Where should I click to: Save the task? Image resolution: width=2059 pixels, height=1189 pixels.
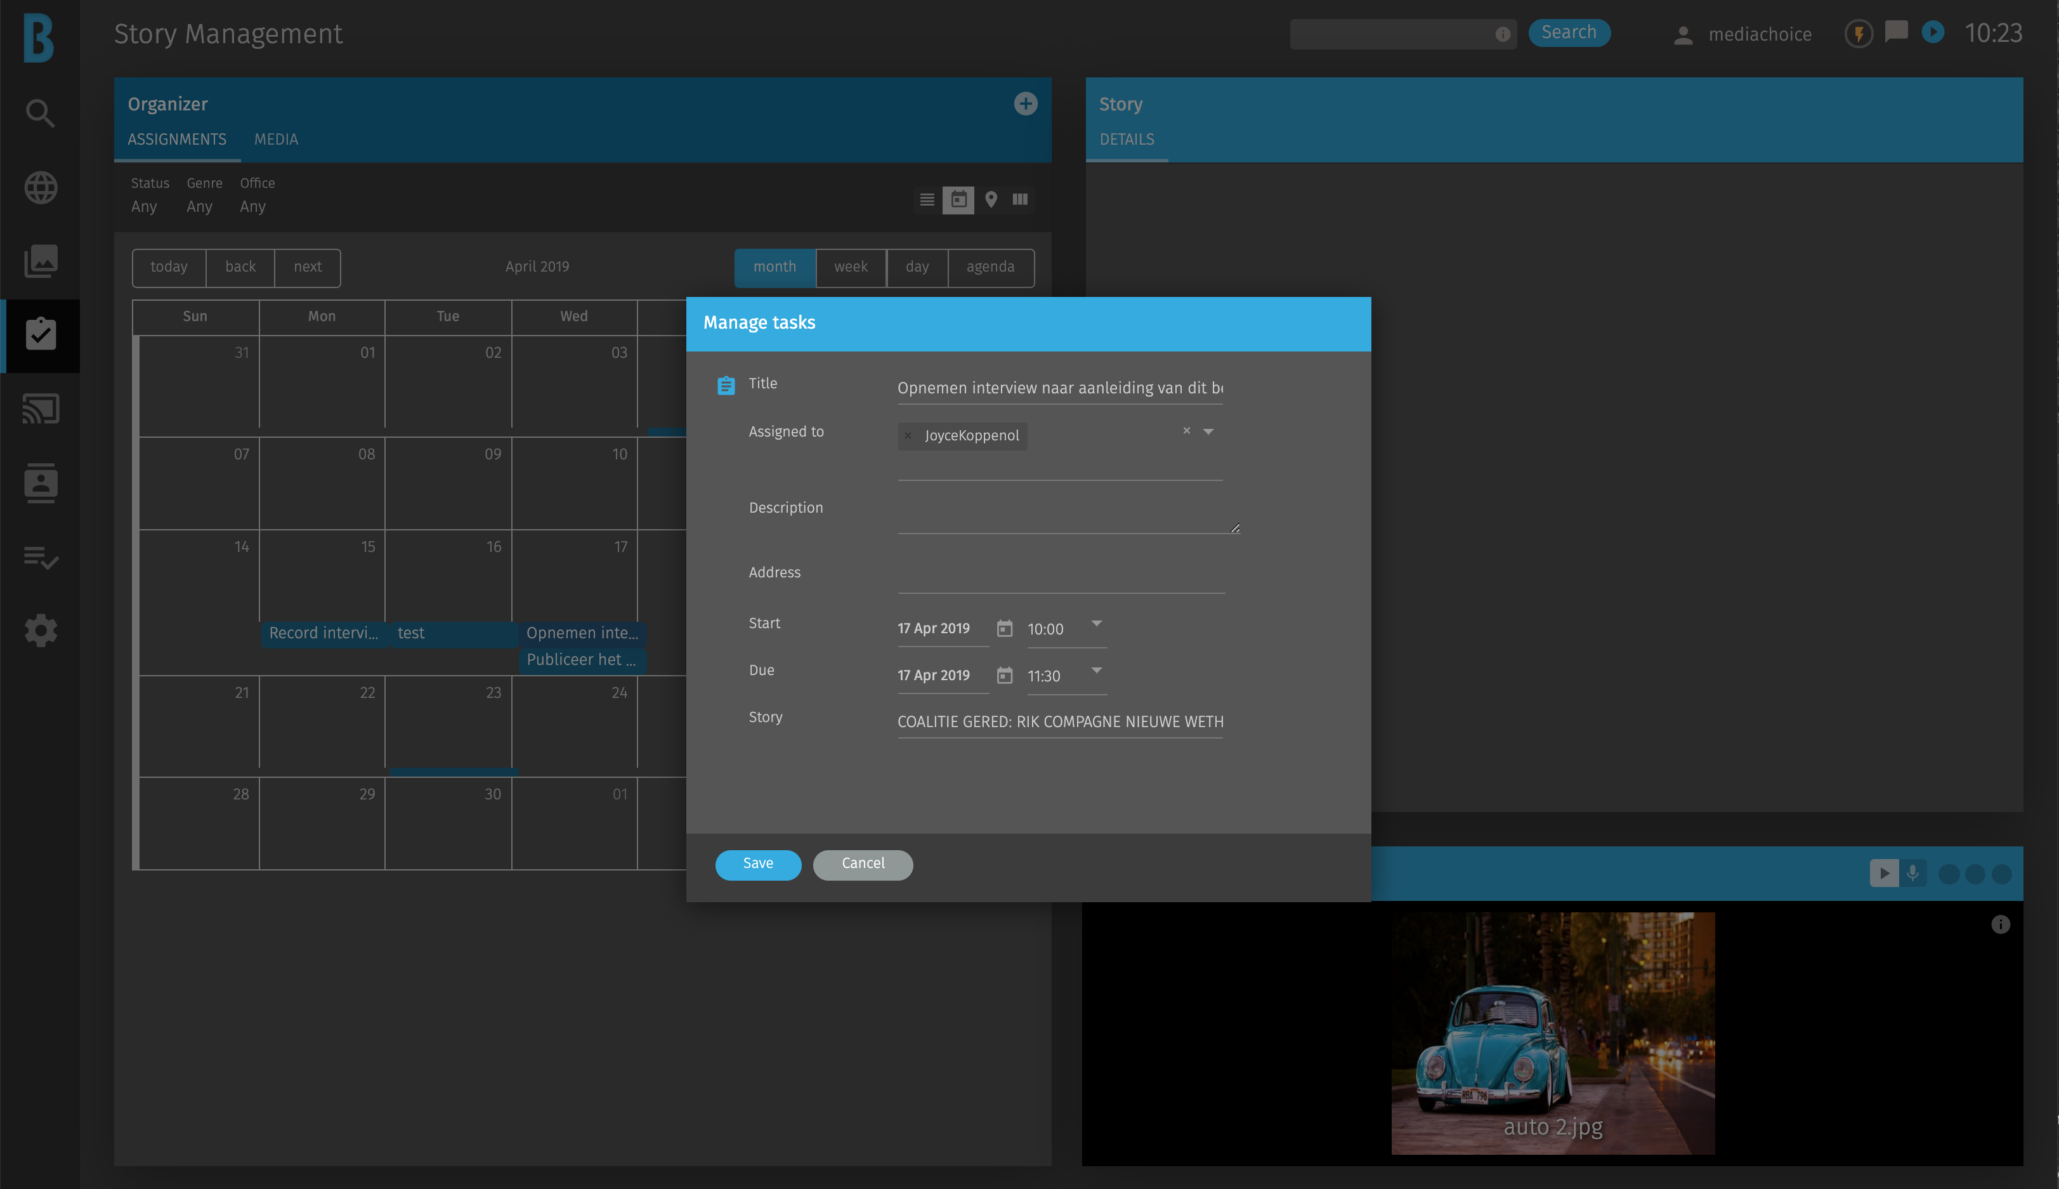coord(757,864)
